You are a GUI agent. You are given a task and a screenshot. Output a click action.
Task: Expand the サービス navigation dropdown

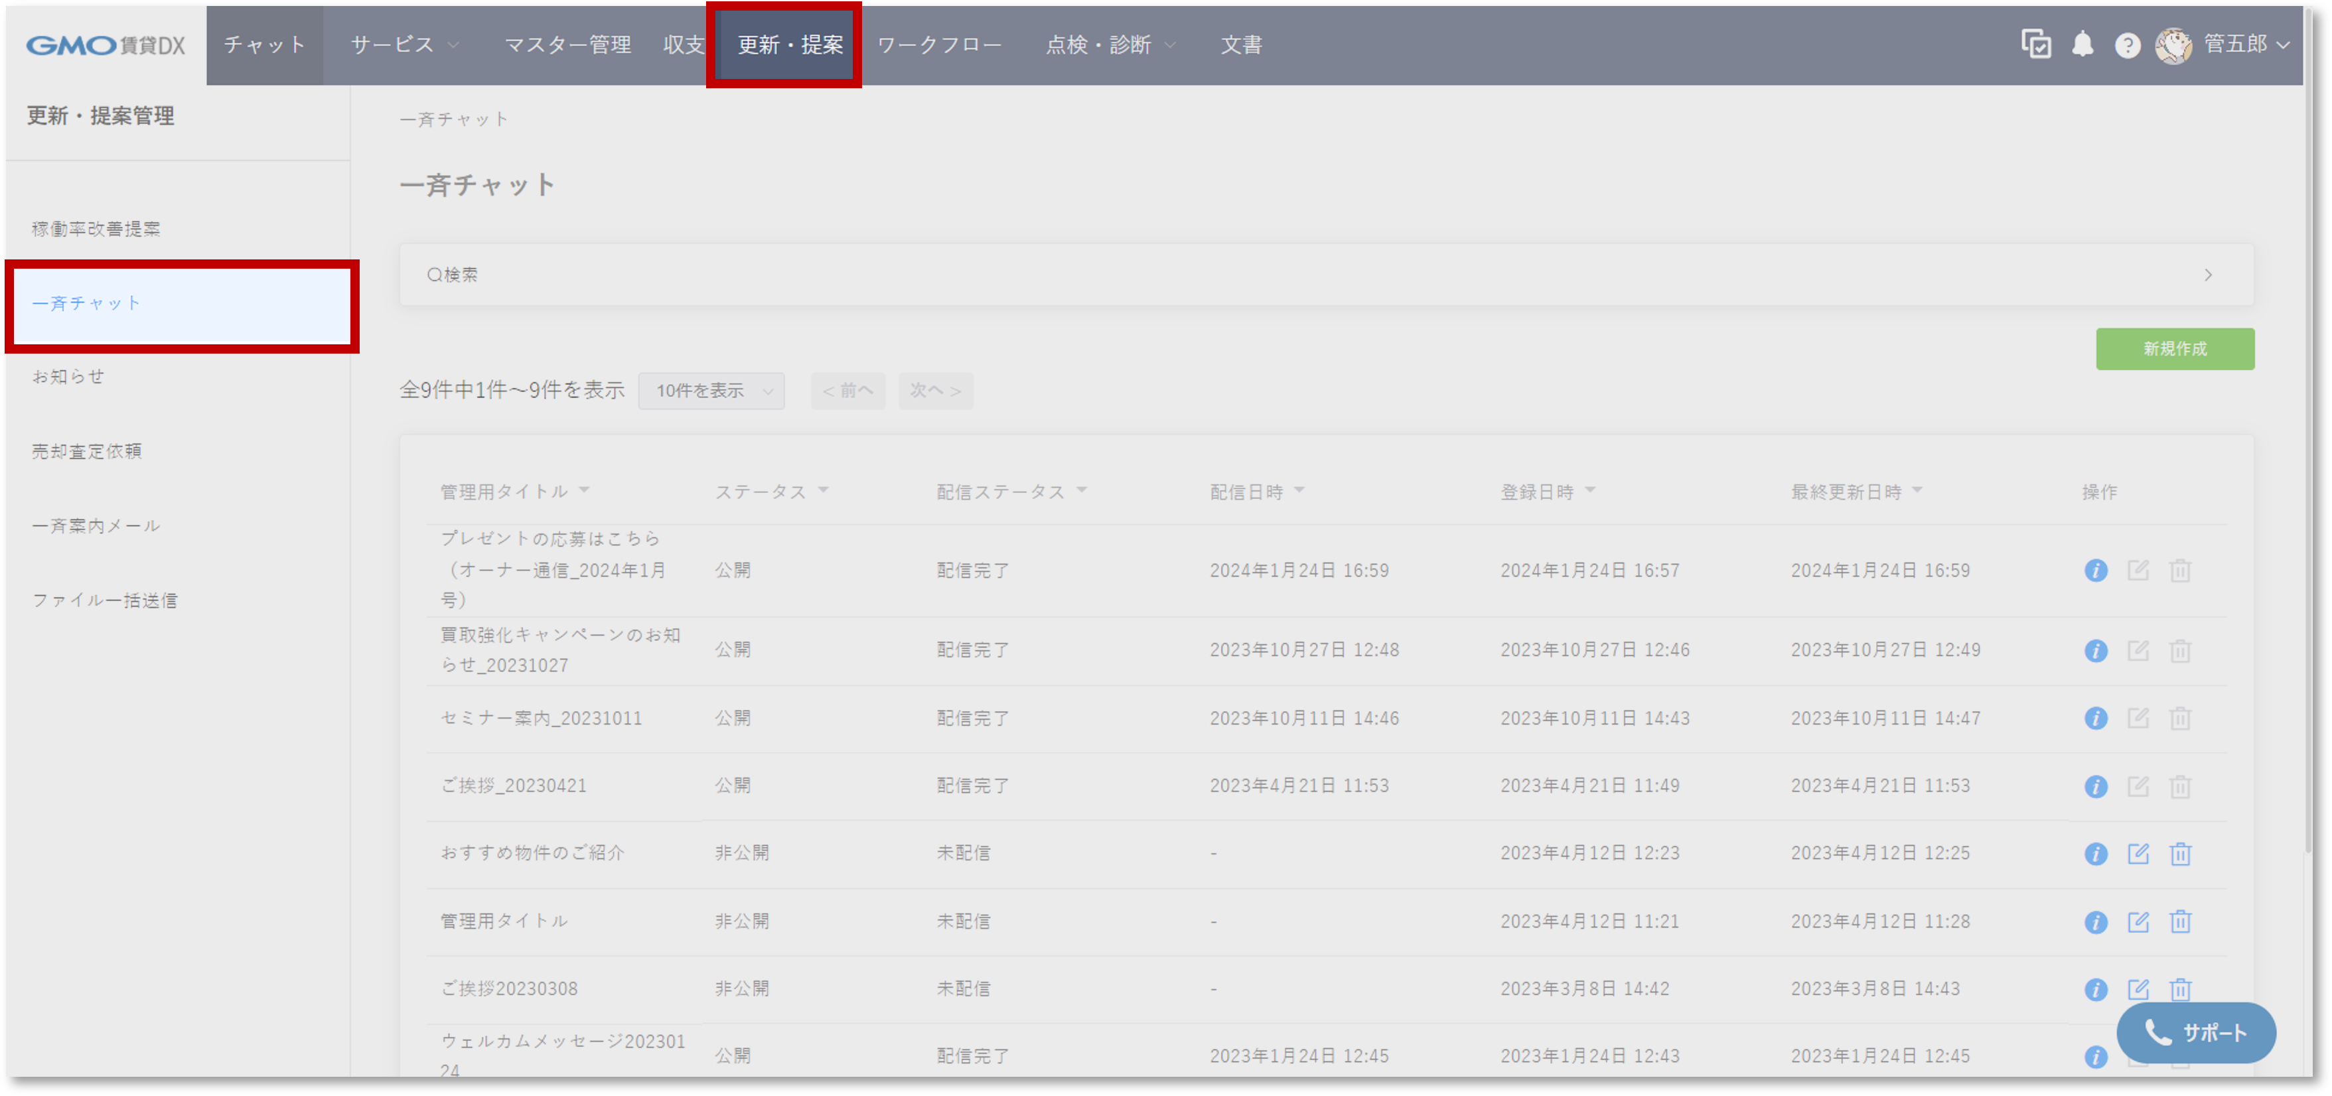click(403, 44)
